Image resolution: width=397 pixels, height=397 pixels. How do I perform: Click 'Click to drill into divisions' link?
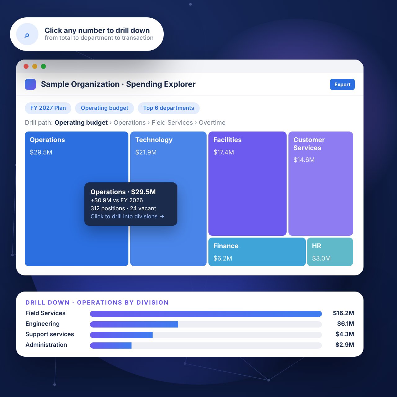[x=127, y=216]
